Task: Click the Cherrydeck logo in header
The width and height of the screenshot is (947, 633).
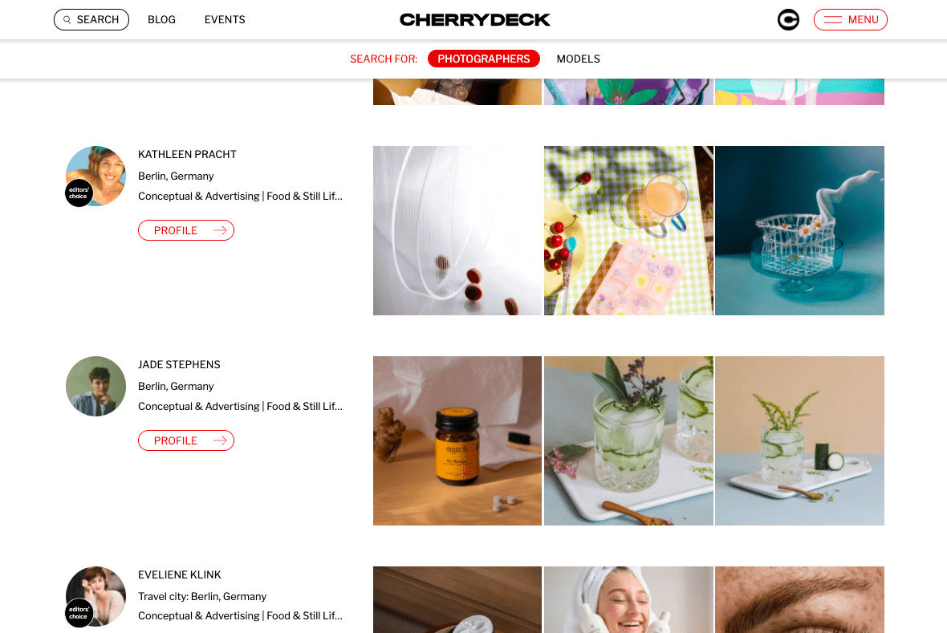Action: pos(475,20)
